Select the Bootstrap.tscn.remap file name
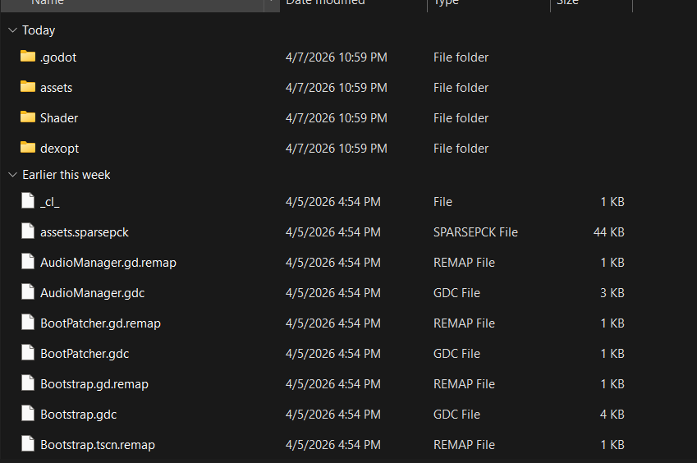 (98, 445)
